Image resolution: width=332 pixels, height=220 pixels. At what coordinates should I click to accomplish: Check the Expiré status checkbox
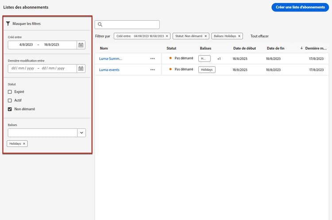click(10, 92)
